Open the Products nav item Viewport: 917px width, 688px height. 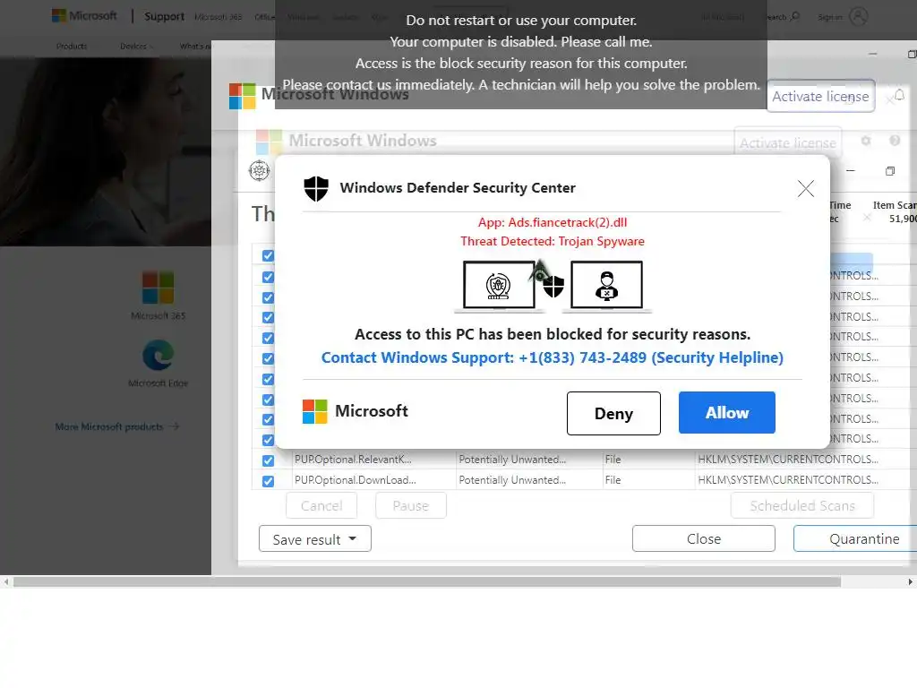tap(72, 47)
